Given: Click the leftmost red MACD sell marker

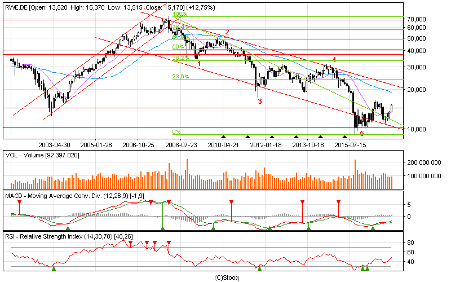Looking at the screenshot, I should (x=19, y=202).
